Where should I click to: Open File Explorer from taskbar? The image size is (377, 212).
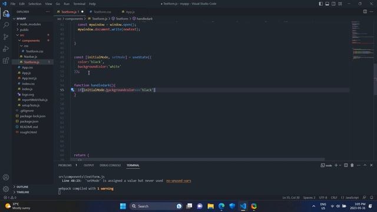tap(211, 206)
